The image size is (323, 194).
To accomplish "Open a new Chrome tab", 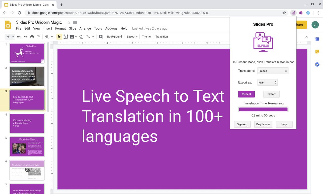I will click(x=62, y=5).
